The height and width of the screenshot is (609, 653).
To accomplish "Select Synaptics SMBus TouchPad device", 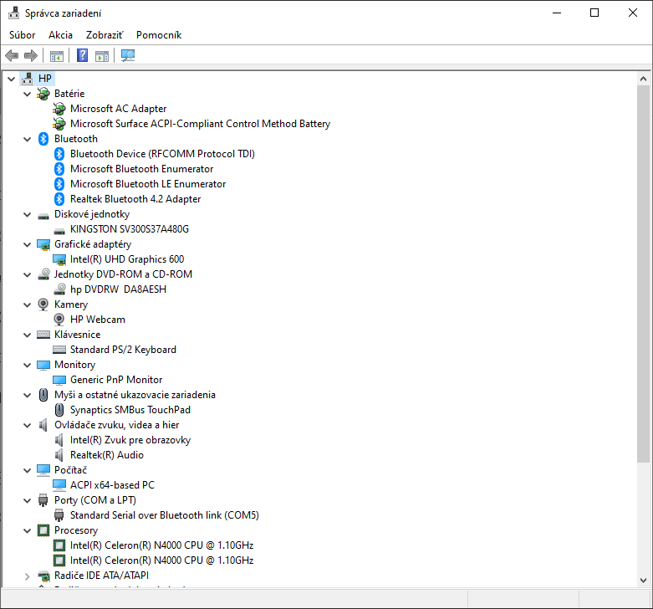I will coord(130,410).
